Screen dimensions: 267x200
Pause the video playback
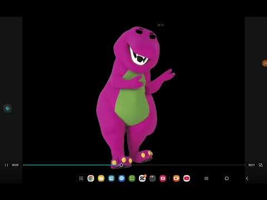7,165
